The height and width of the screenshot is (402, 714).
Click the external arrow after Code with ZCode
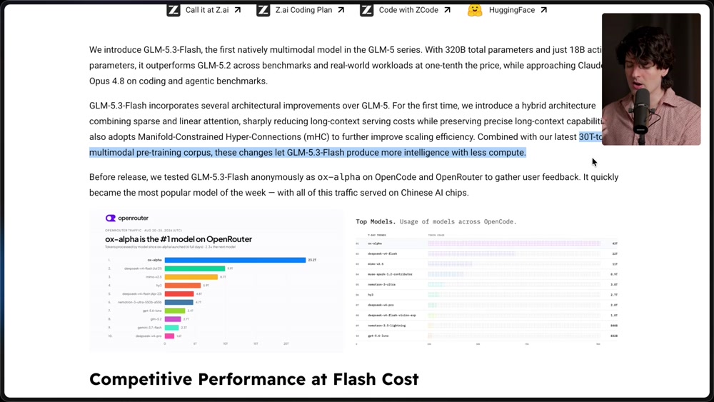[x=447, y=10]
